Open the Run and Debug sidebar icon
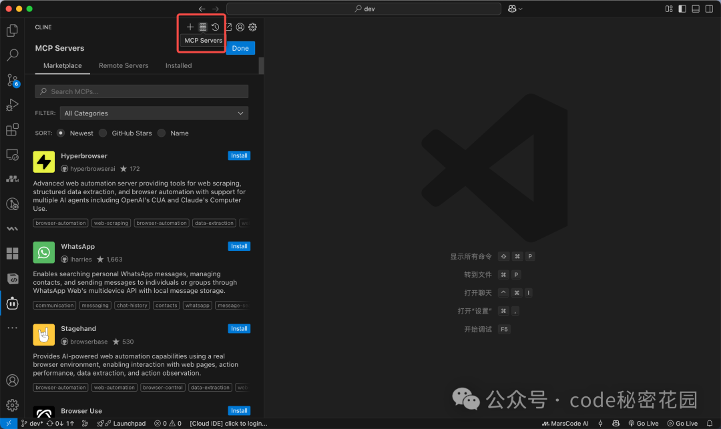Image resolution: width=721 pixels, height=429 pixels. (11, 105)
